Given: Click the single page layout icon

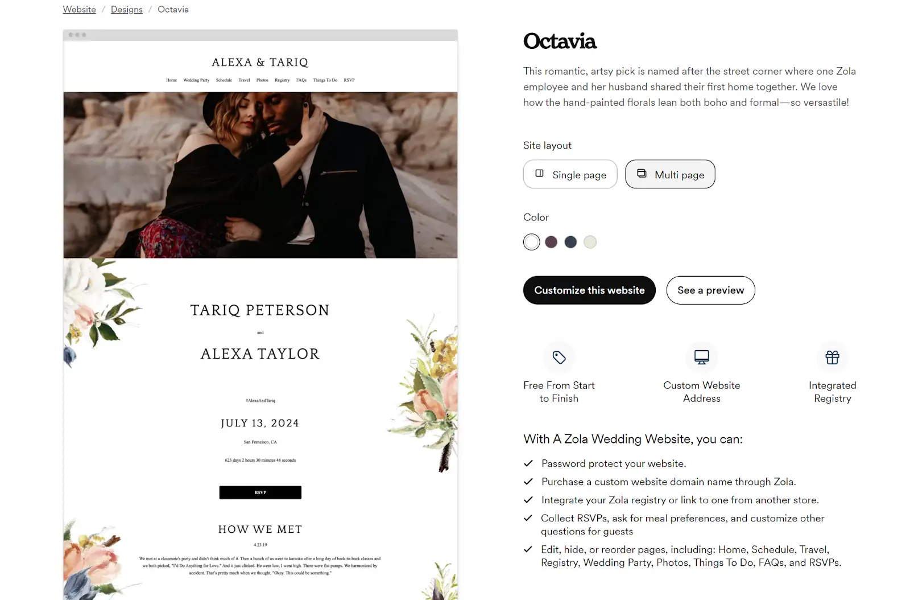Looking at the screenshot, I should tap(540, 174).
